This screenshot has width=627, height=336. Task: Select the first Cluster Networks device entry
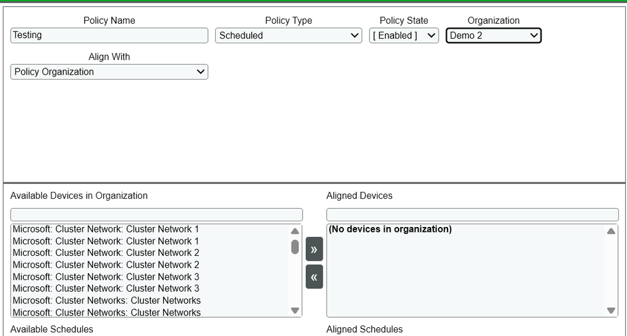tap(107, 301)
